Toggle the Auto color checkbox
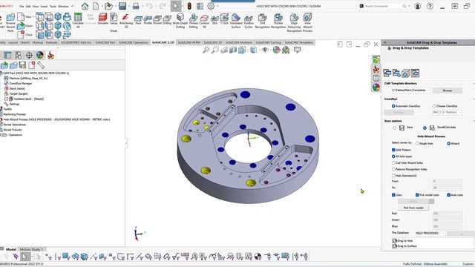 448,195
